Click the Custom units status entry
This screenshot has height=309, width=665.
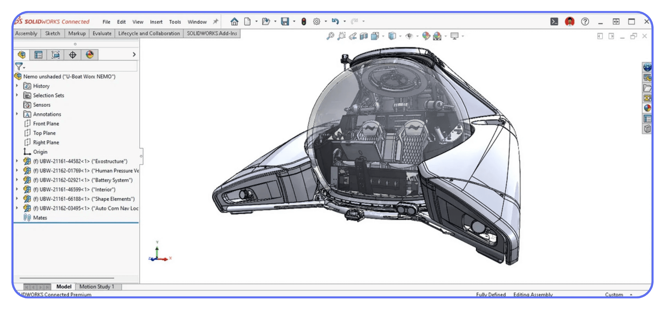click(x=614, y=294)
